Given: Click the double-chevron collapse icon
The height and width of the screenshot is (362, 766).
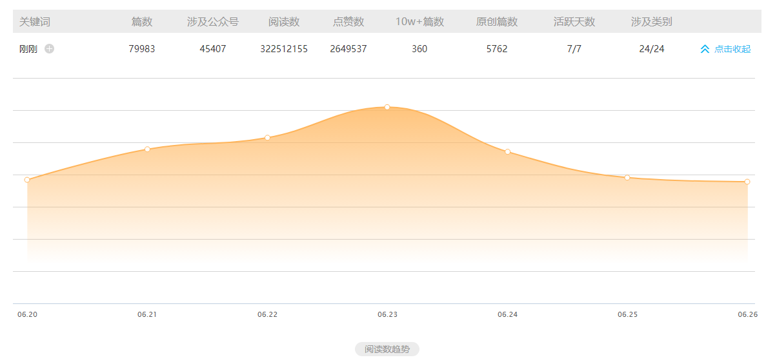Looking at the screenshot, I should point(705,49).
